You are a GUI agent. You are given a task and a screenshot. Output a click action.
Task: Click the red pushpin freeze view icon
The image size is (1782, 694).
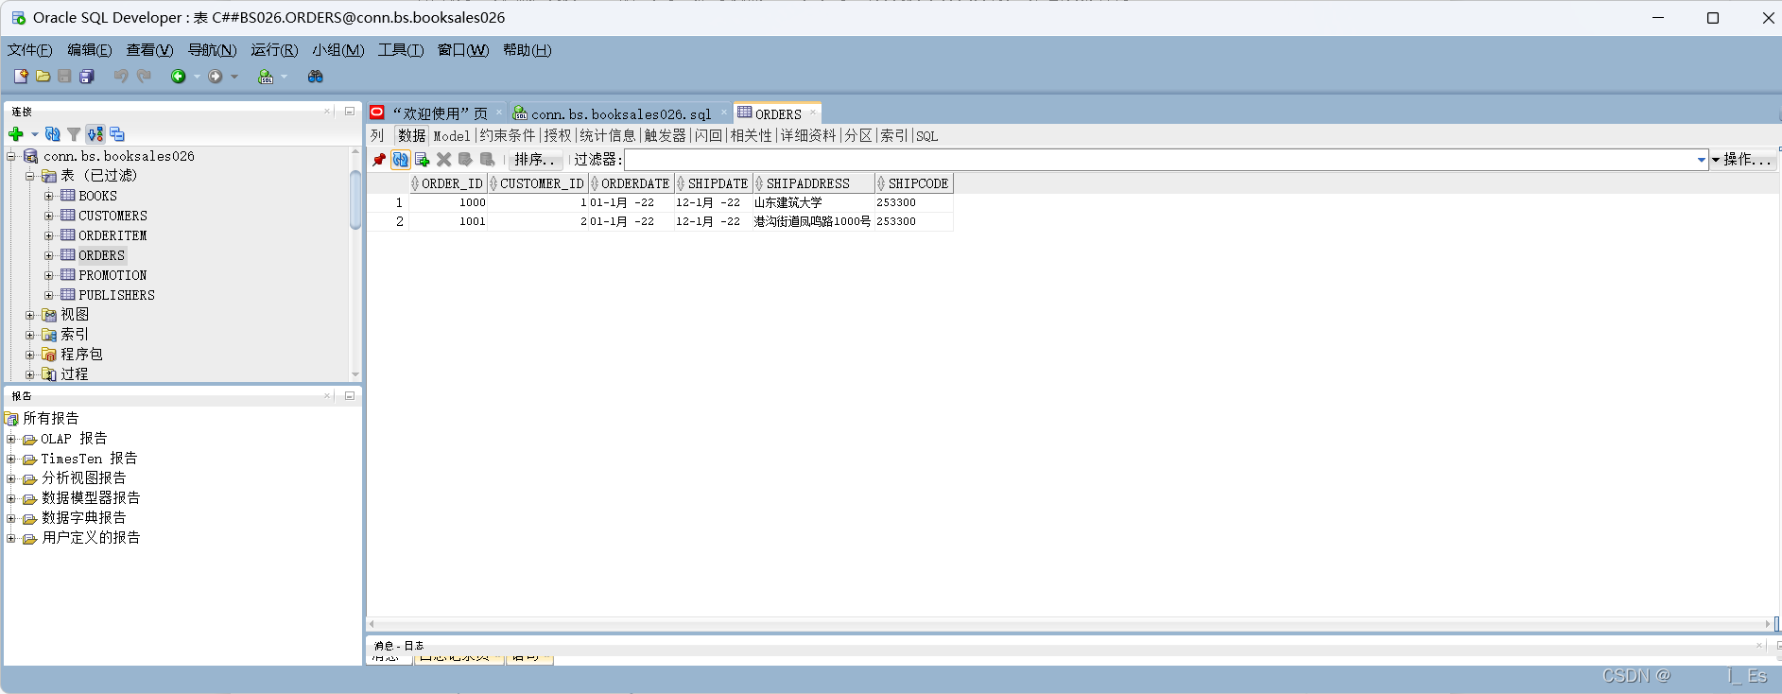click(379, 160)
